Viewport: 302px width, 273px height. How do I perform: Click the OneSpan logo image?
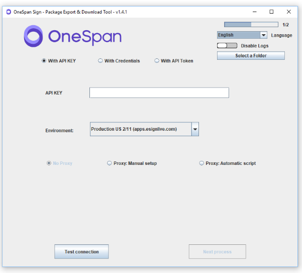coord(73,36)
